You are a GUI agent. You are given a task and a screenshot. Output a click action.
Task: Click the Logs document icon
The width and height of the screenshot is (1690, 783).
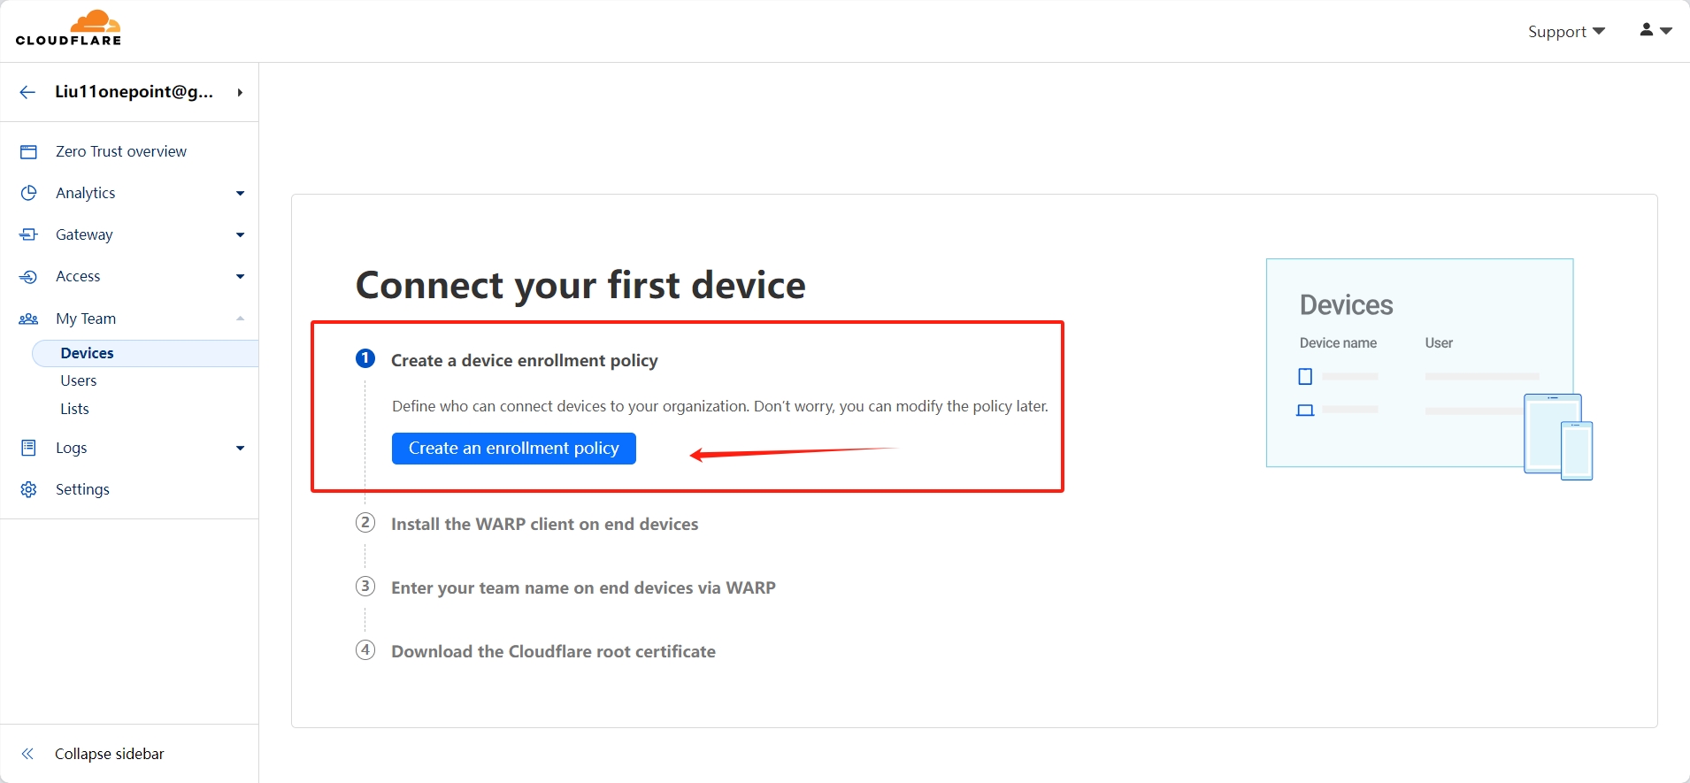tap(28, 448)
